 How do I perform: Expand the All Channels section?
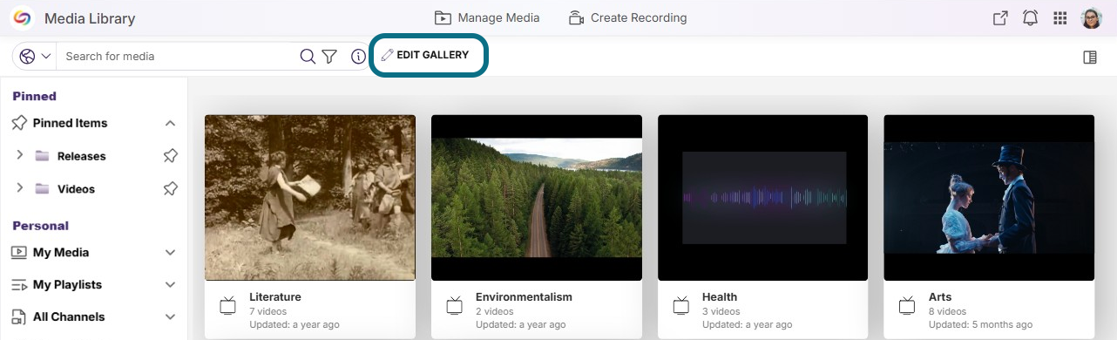tap(171, 317)
